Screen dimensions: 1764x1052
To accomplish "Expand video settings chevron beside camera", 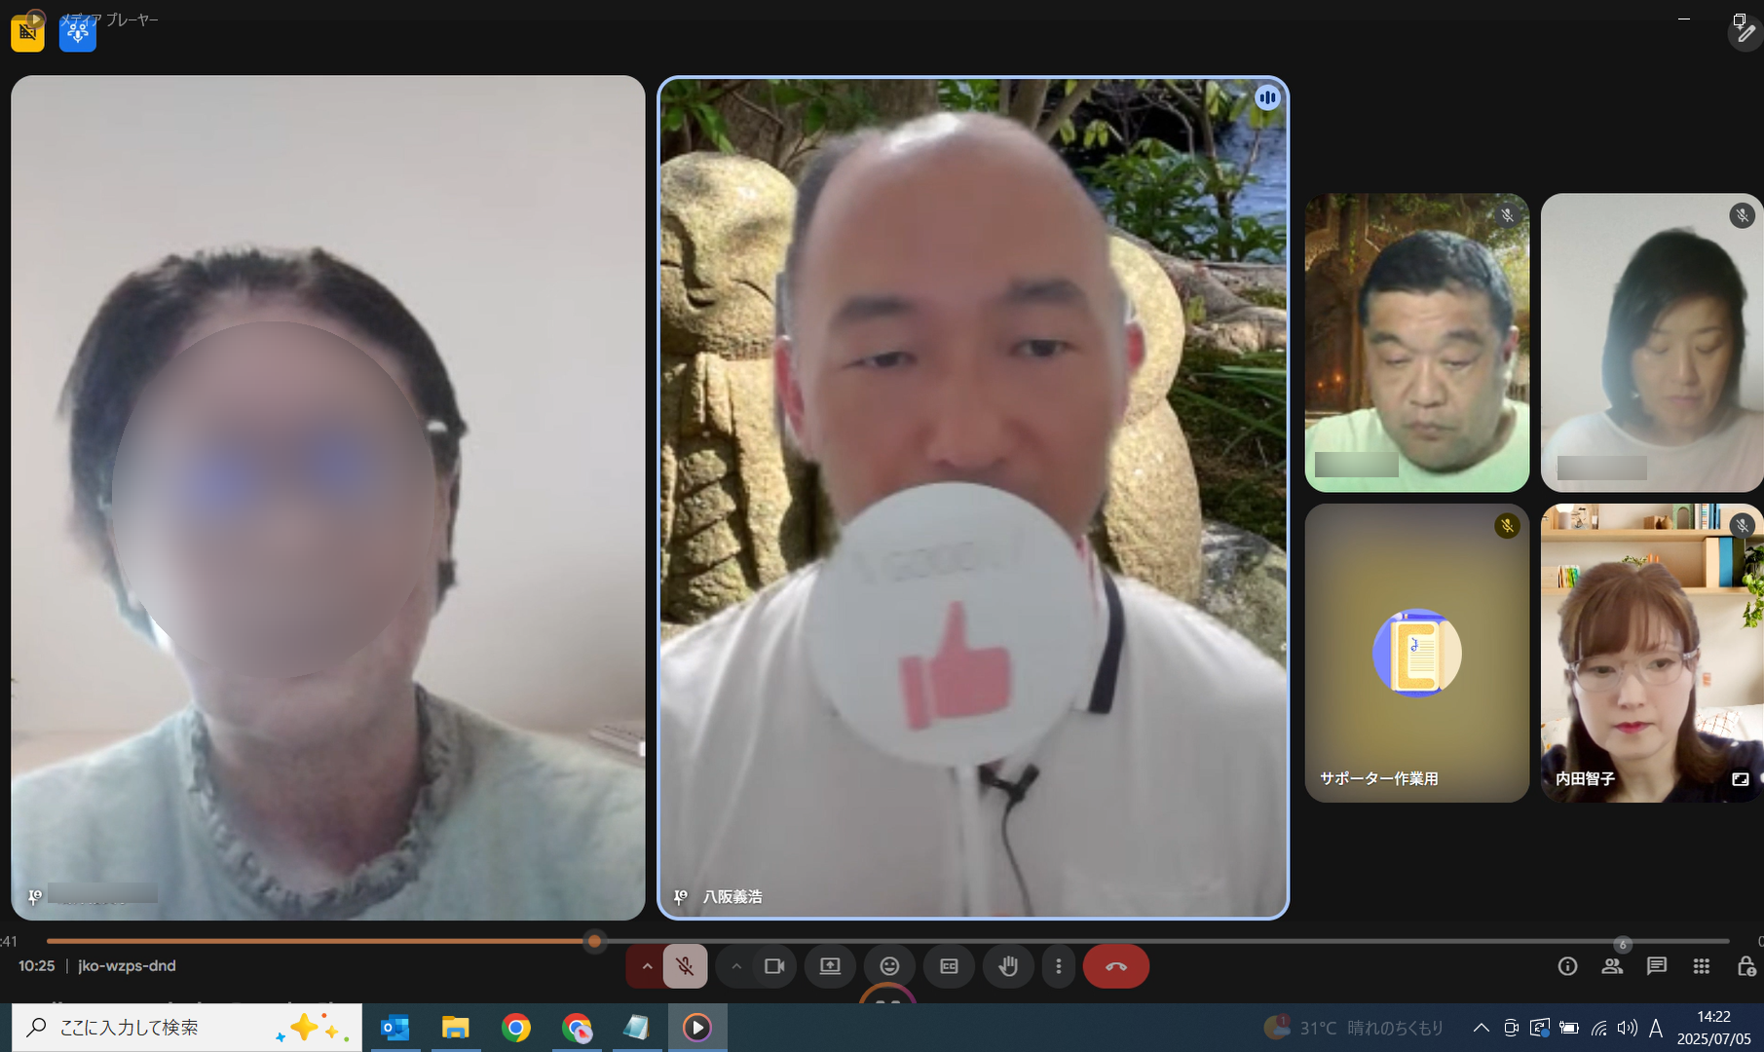I will (736, 966).
